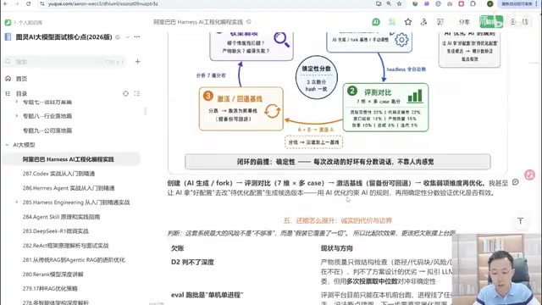Open 281.从传统RAG到Agentic RAG的进阶优化
The width and height of the screenshot is (542, 305).
[74, 260]
